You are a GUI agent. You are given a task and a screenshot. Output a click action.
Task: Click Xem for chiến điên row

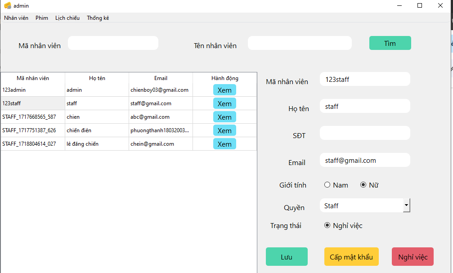(224, 130)
